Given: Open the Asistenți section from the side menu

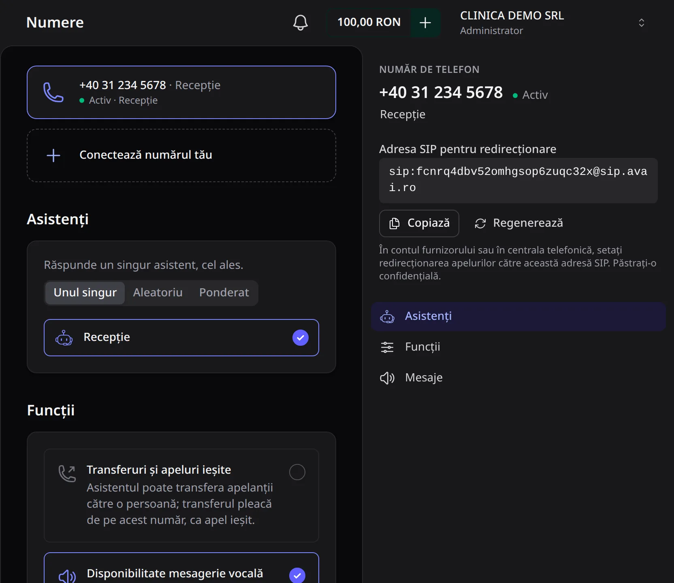Looking at the screenshot, I should pyautogui.click(x=518, y=317).
